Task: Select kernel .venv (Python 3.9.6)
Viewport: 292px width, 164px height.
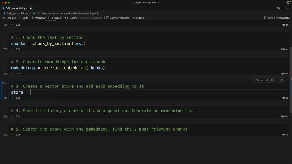Action: coord(276,18)
